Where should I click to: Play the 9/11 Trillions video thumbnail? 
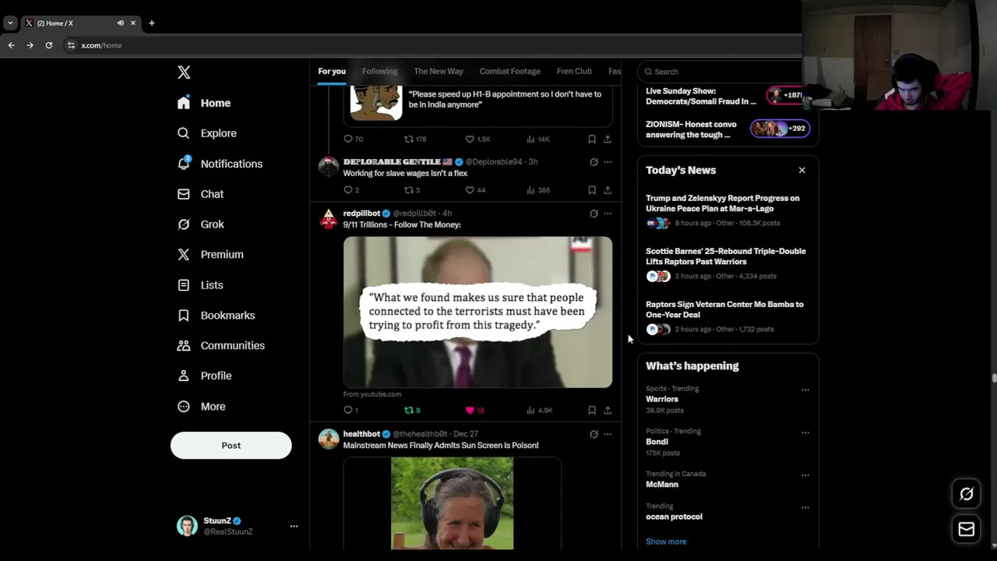point(477,312)
